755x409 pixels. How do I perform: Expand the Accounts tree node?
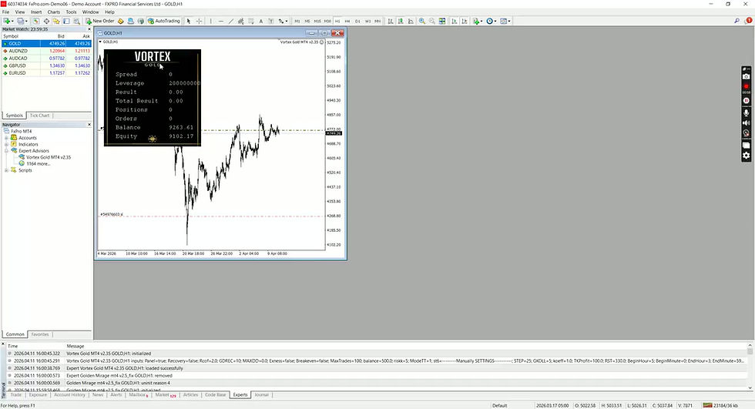(x=6, y=138)
